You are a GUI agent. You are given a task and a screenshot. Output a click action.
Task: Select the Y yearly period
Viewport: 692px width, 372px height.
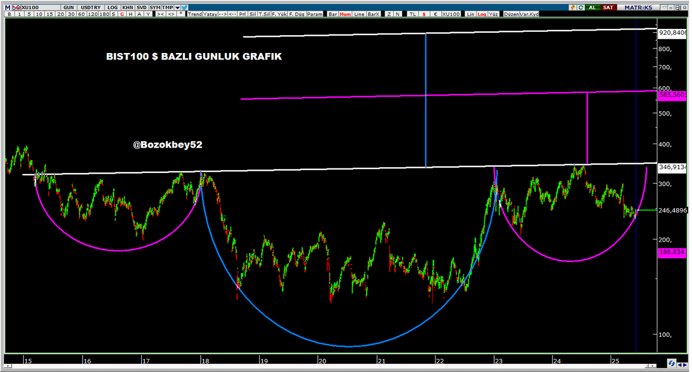coord(148,14)
